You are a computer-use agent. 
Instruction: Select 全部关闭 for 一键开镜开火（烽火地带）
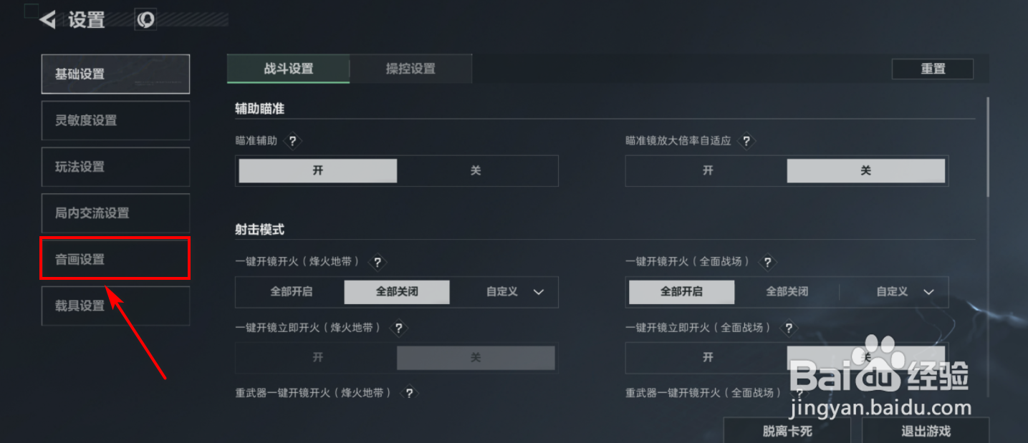click(x=398, y=292)
